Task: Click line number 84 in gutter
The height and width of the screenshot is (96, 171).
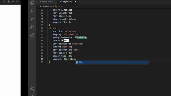Action: (42, 59)
